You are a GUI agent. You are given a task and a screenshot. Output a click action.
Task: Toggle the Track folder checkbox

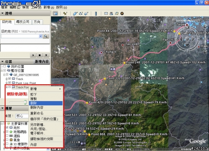9,78
